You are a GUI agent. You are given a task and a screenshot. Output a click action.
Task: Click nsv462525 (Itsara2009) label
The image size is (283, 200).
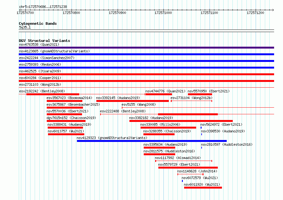[40, 71]
